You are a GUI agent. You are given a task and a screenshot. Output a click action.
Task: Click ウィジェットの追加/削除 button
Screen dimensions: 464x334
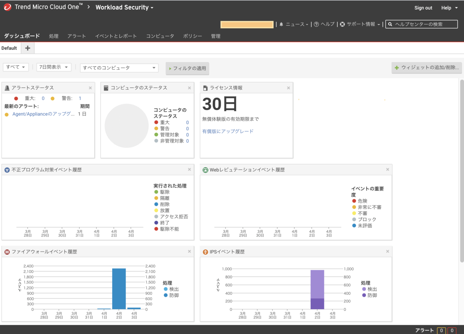tap(426, 67)
